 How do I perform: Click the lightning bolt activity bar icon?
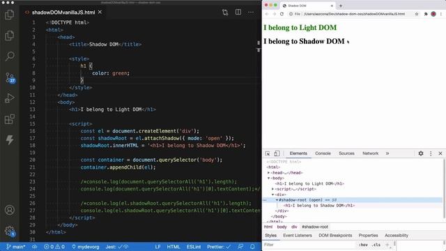point(10,139)
